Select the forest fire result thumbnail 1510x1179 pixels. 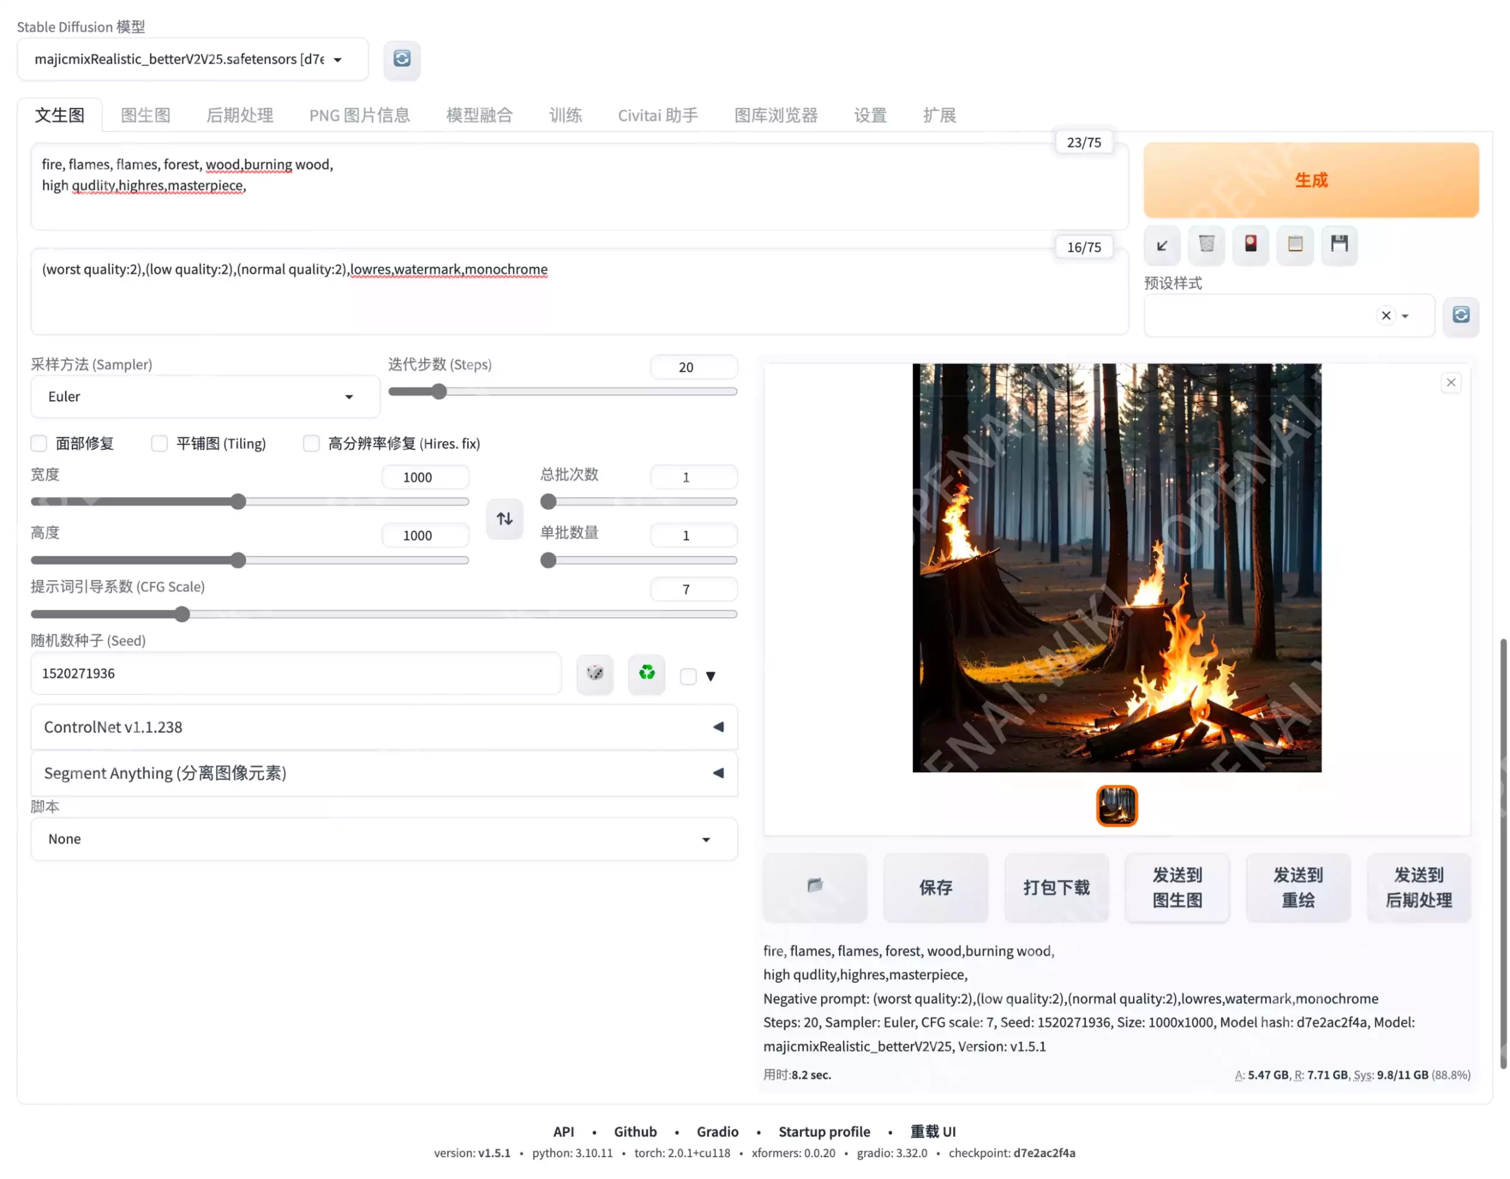click(1117, 806)
